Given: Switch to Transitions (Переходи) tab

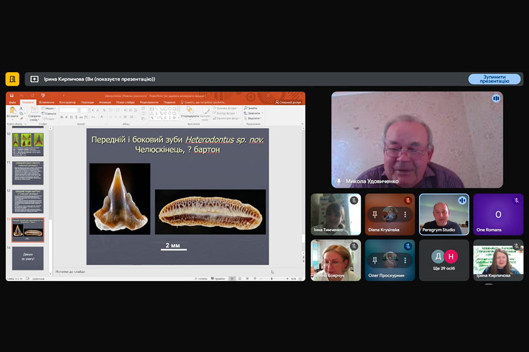Looking at the screenshot, I should click(x=88, y=103).
